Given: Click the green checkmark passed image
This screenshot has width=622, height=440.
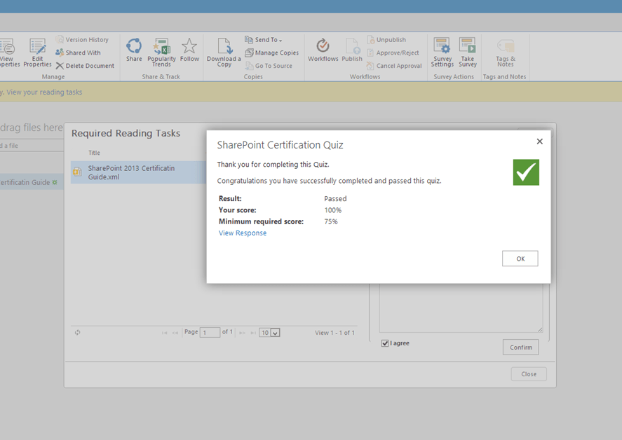Looking at the screenshot, I should coord(526,172).
